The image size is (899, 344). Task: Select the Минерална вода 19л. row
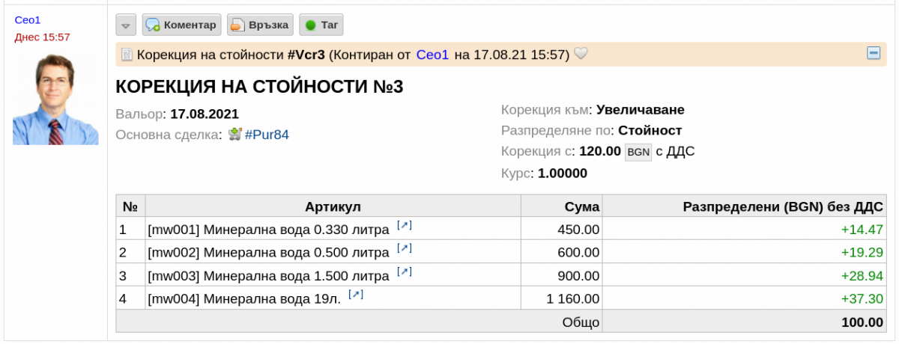coord(502,299)
